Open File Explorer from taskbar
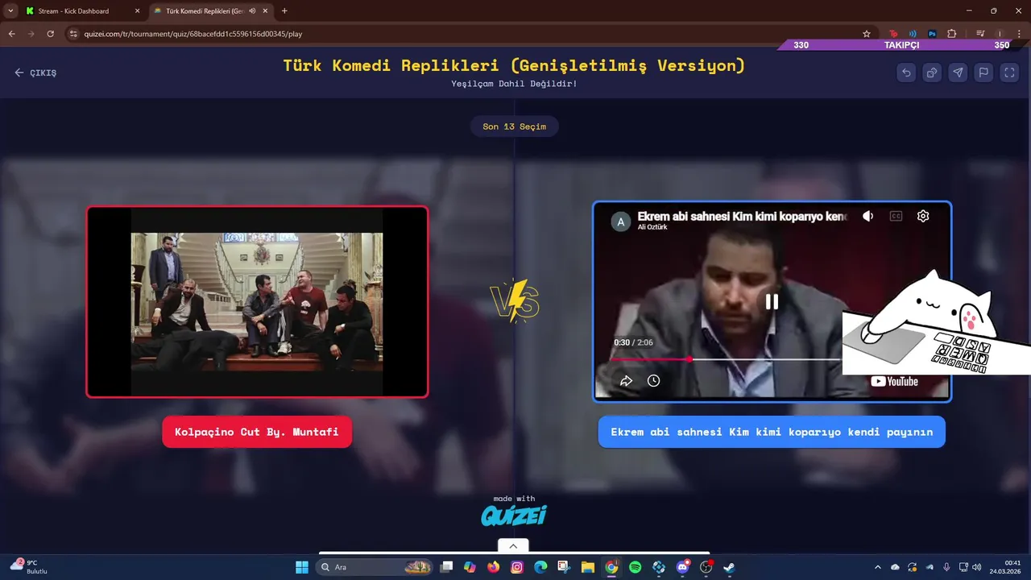The width and height of the screenshot is (1031, 580). click(x=587, y=567)
